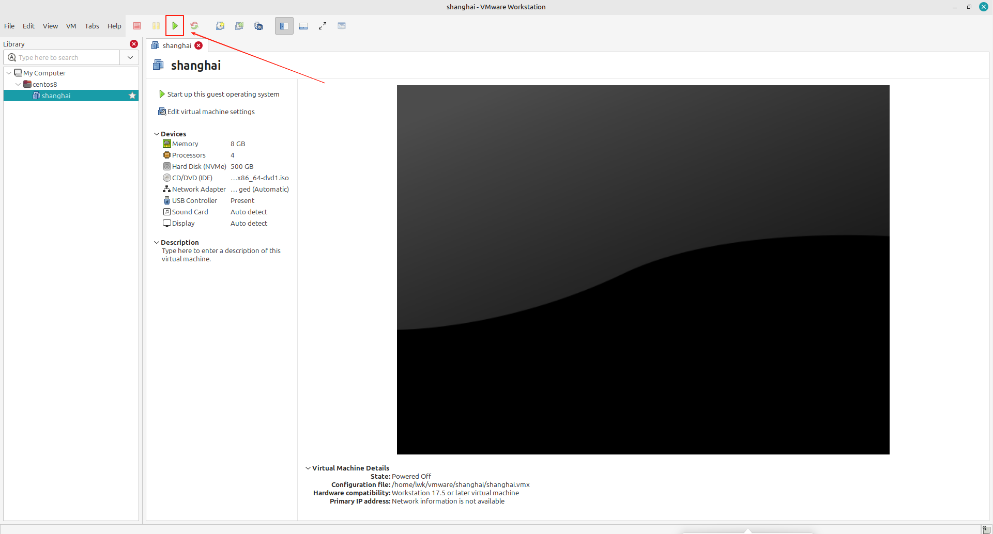Click the Memory 8 GB value
Screen dimensions: 993x534
[238, 144]
